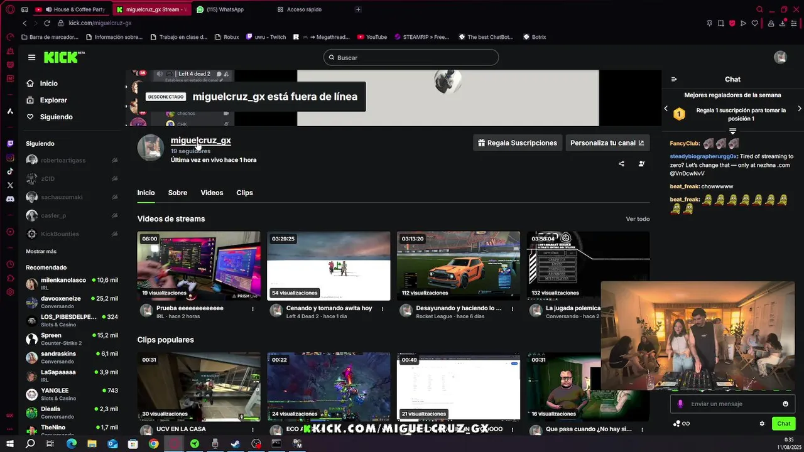Image resolution: width=804 pixels, height=452 pixels.
Task: Open miguelcruz_gx channel name link
Action: tap(201, 141)
